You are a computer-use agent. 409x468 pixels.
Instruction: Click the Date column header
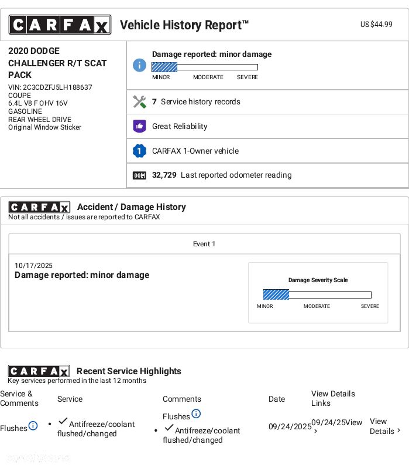click(277, 399)
